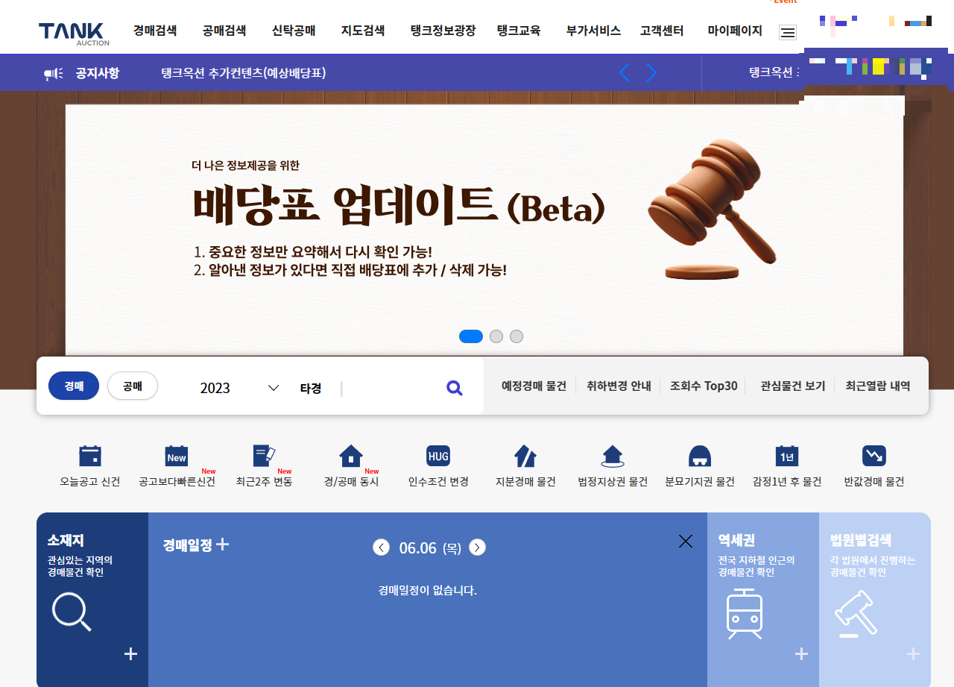Open 감정1년 후 물건 icon
954x687 pixels.
pyautogui.click(x=787, y=456)
